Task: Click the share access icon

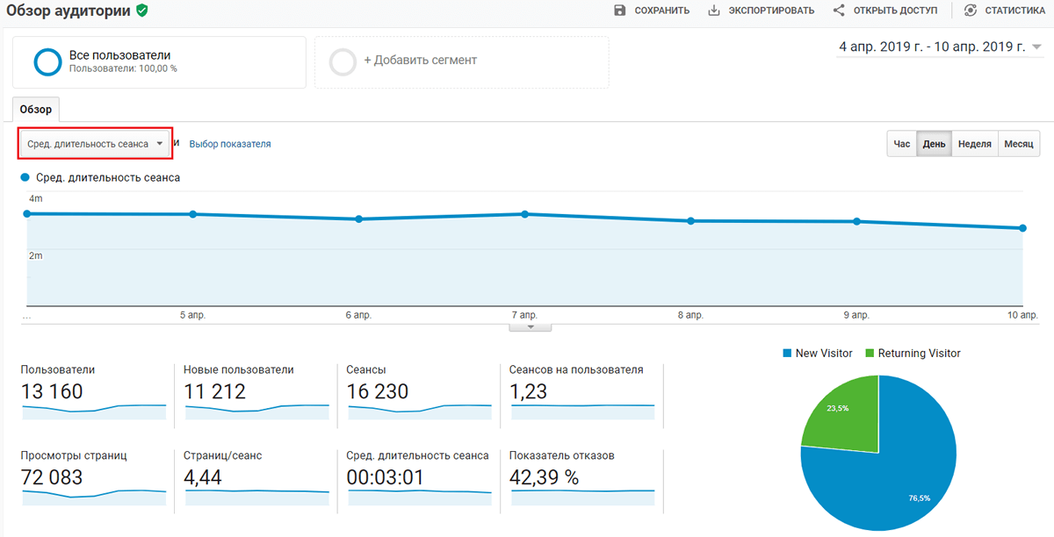Action: click(839, 11)
